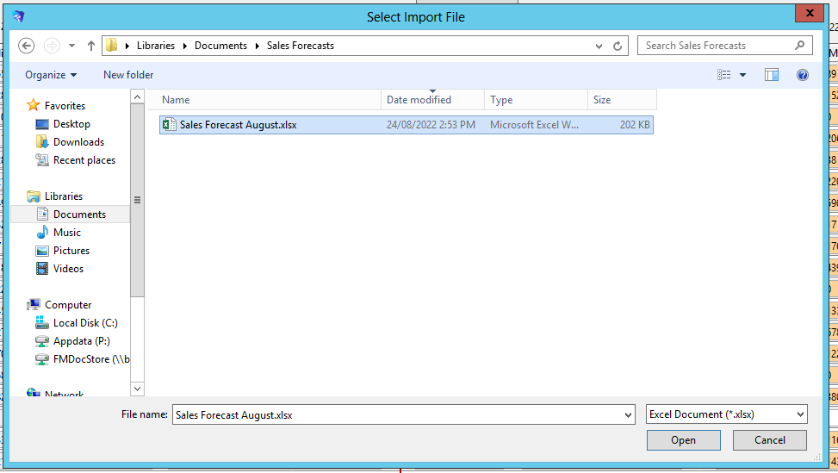
Task: Click the Forward navigation arrow
Action: pos(52,46)
